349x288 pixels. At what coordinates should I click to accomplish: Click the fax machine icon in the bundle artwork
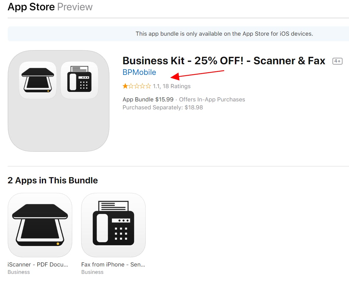(79, 80)
